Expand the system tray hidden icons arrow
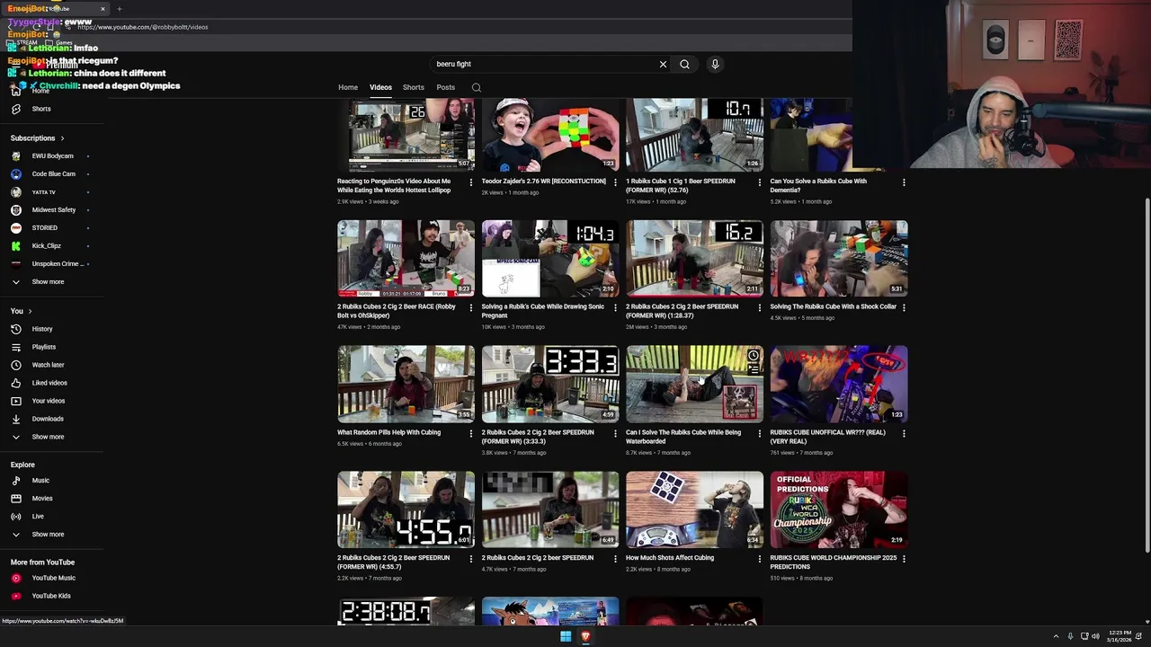Viewport: 1151px width, 647px height. coord(1057,636)
